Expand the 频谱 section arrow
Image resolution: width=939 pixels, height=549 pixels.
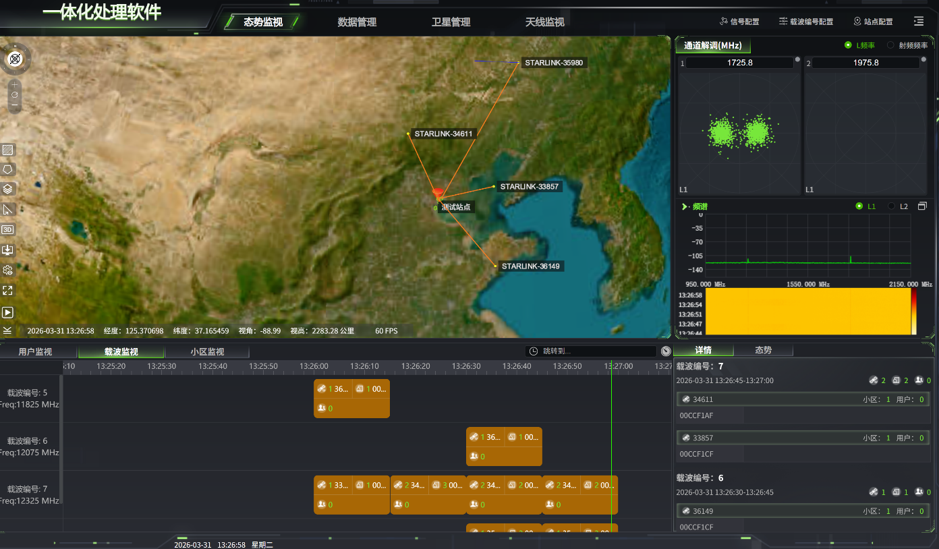tap(685, 206)
